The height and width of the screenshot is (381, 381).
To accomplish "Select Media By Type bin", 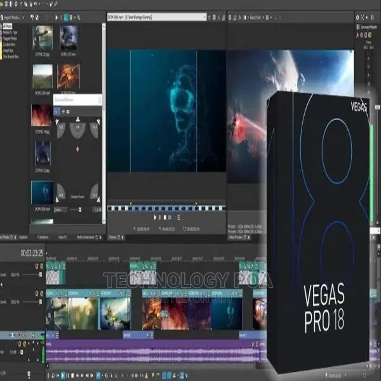I will (10, 32).
